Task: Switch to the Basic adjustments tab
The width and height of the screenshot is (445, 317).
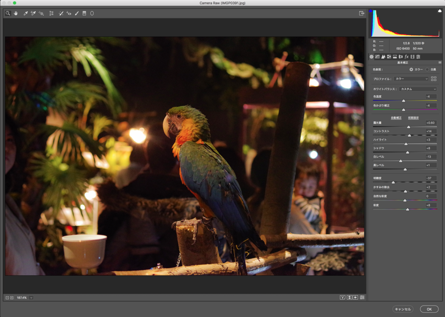Action: (372, 57)
